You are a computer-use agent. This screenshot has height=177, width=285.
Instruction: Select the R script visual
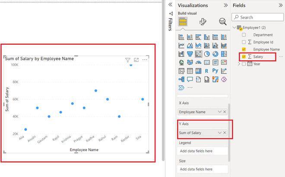(207, 71)
